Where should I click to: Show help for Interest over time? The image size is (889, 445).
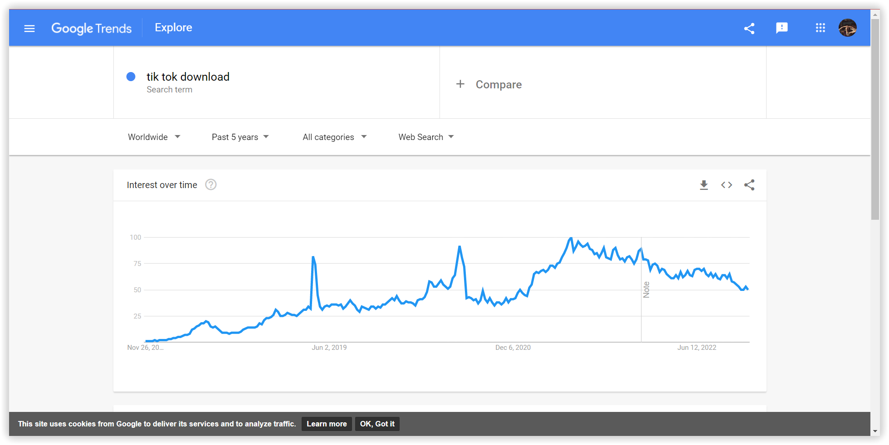click(211, 185)
